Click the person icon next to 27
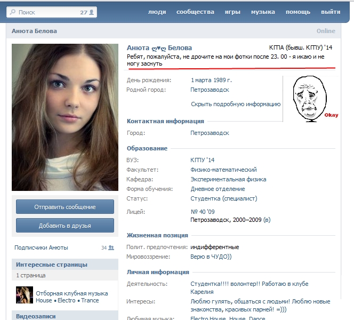Screen dimensions: 354x320 92,12
